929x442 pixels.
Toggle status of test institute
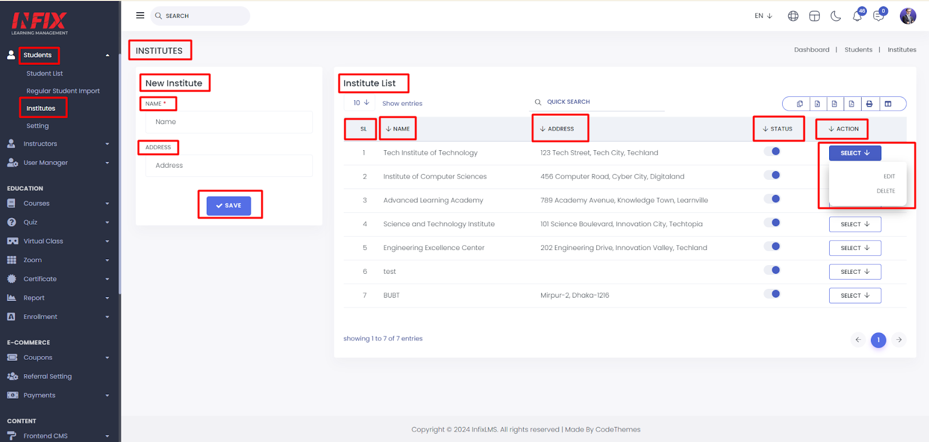coord(772,270)
